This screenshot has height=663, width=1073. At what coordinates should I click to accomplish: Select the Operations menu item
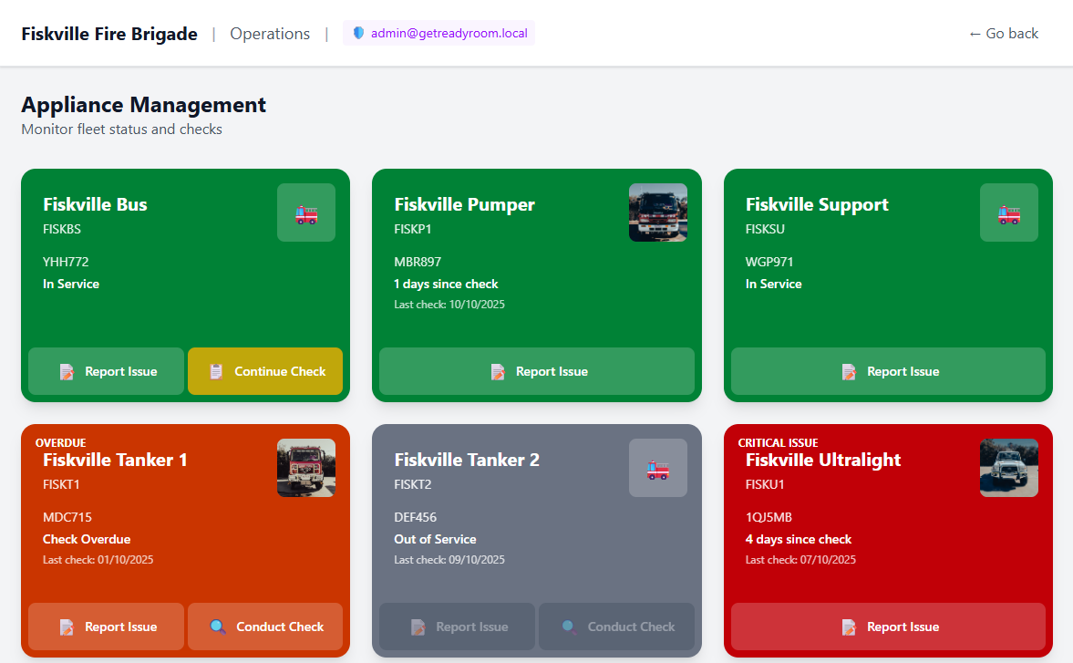click(270, 33)
